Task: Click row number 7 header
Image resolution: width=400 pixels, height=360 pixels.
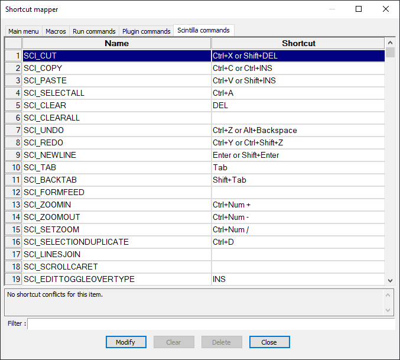Action: (x=13, y=130)
